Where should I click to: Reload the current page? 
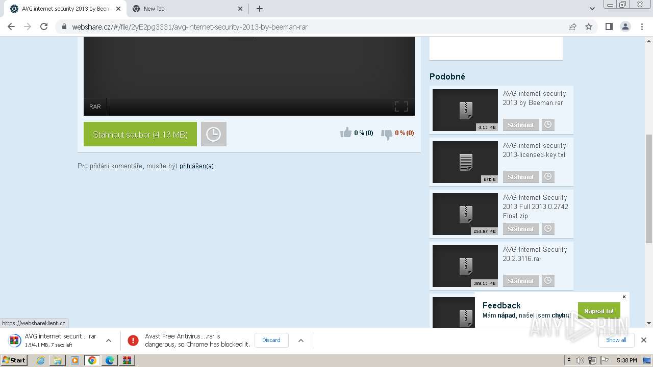tap(44, 27)
